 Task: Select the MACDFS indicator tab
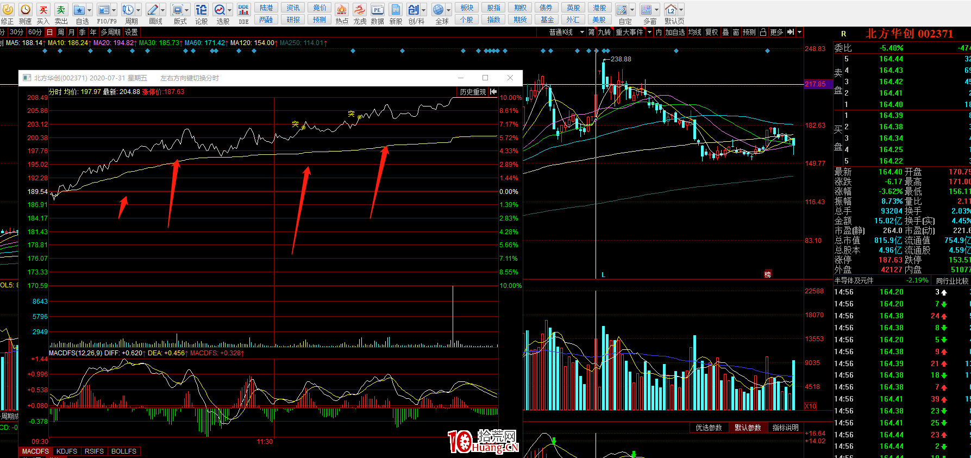click(x=35, y=451)
